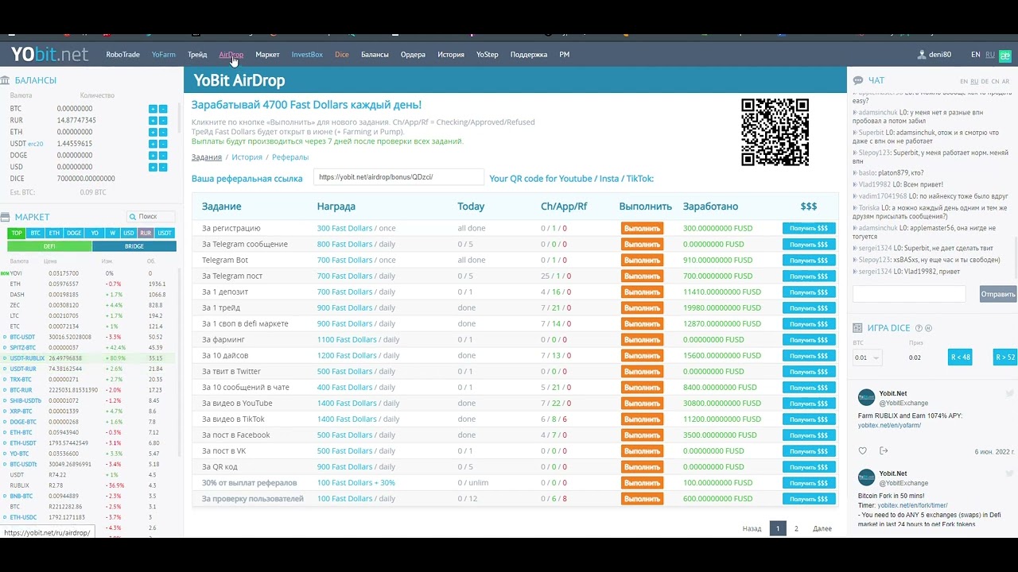This screenshot has width=1018, height=572.
Task: Click the chat bubble icon beside ЧАТ
Action: coord(858,81)
